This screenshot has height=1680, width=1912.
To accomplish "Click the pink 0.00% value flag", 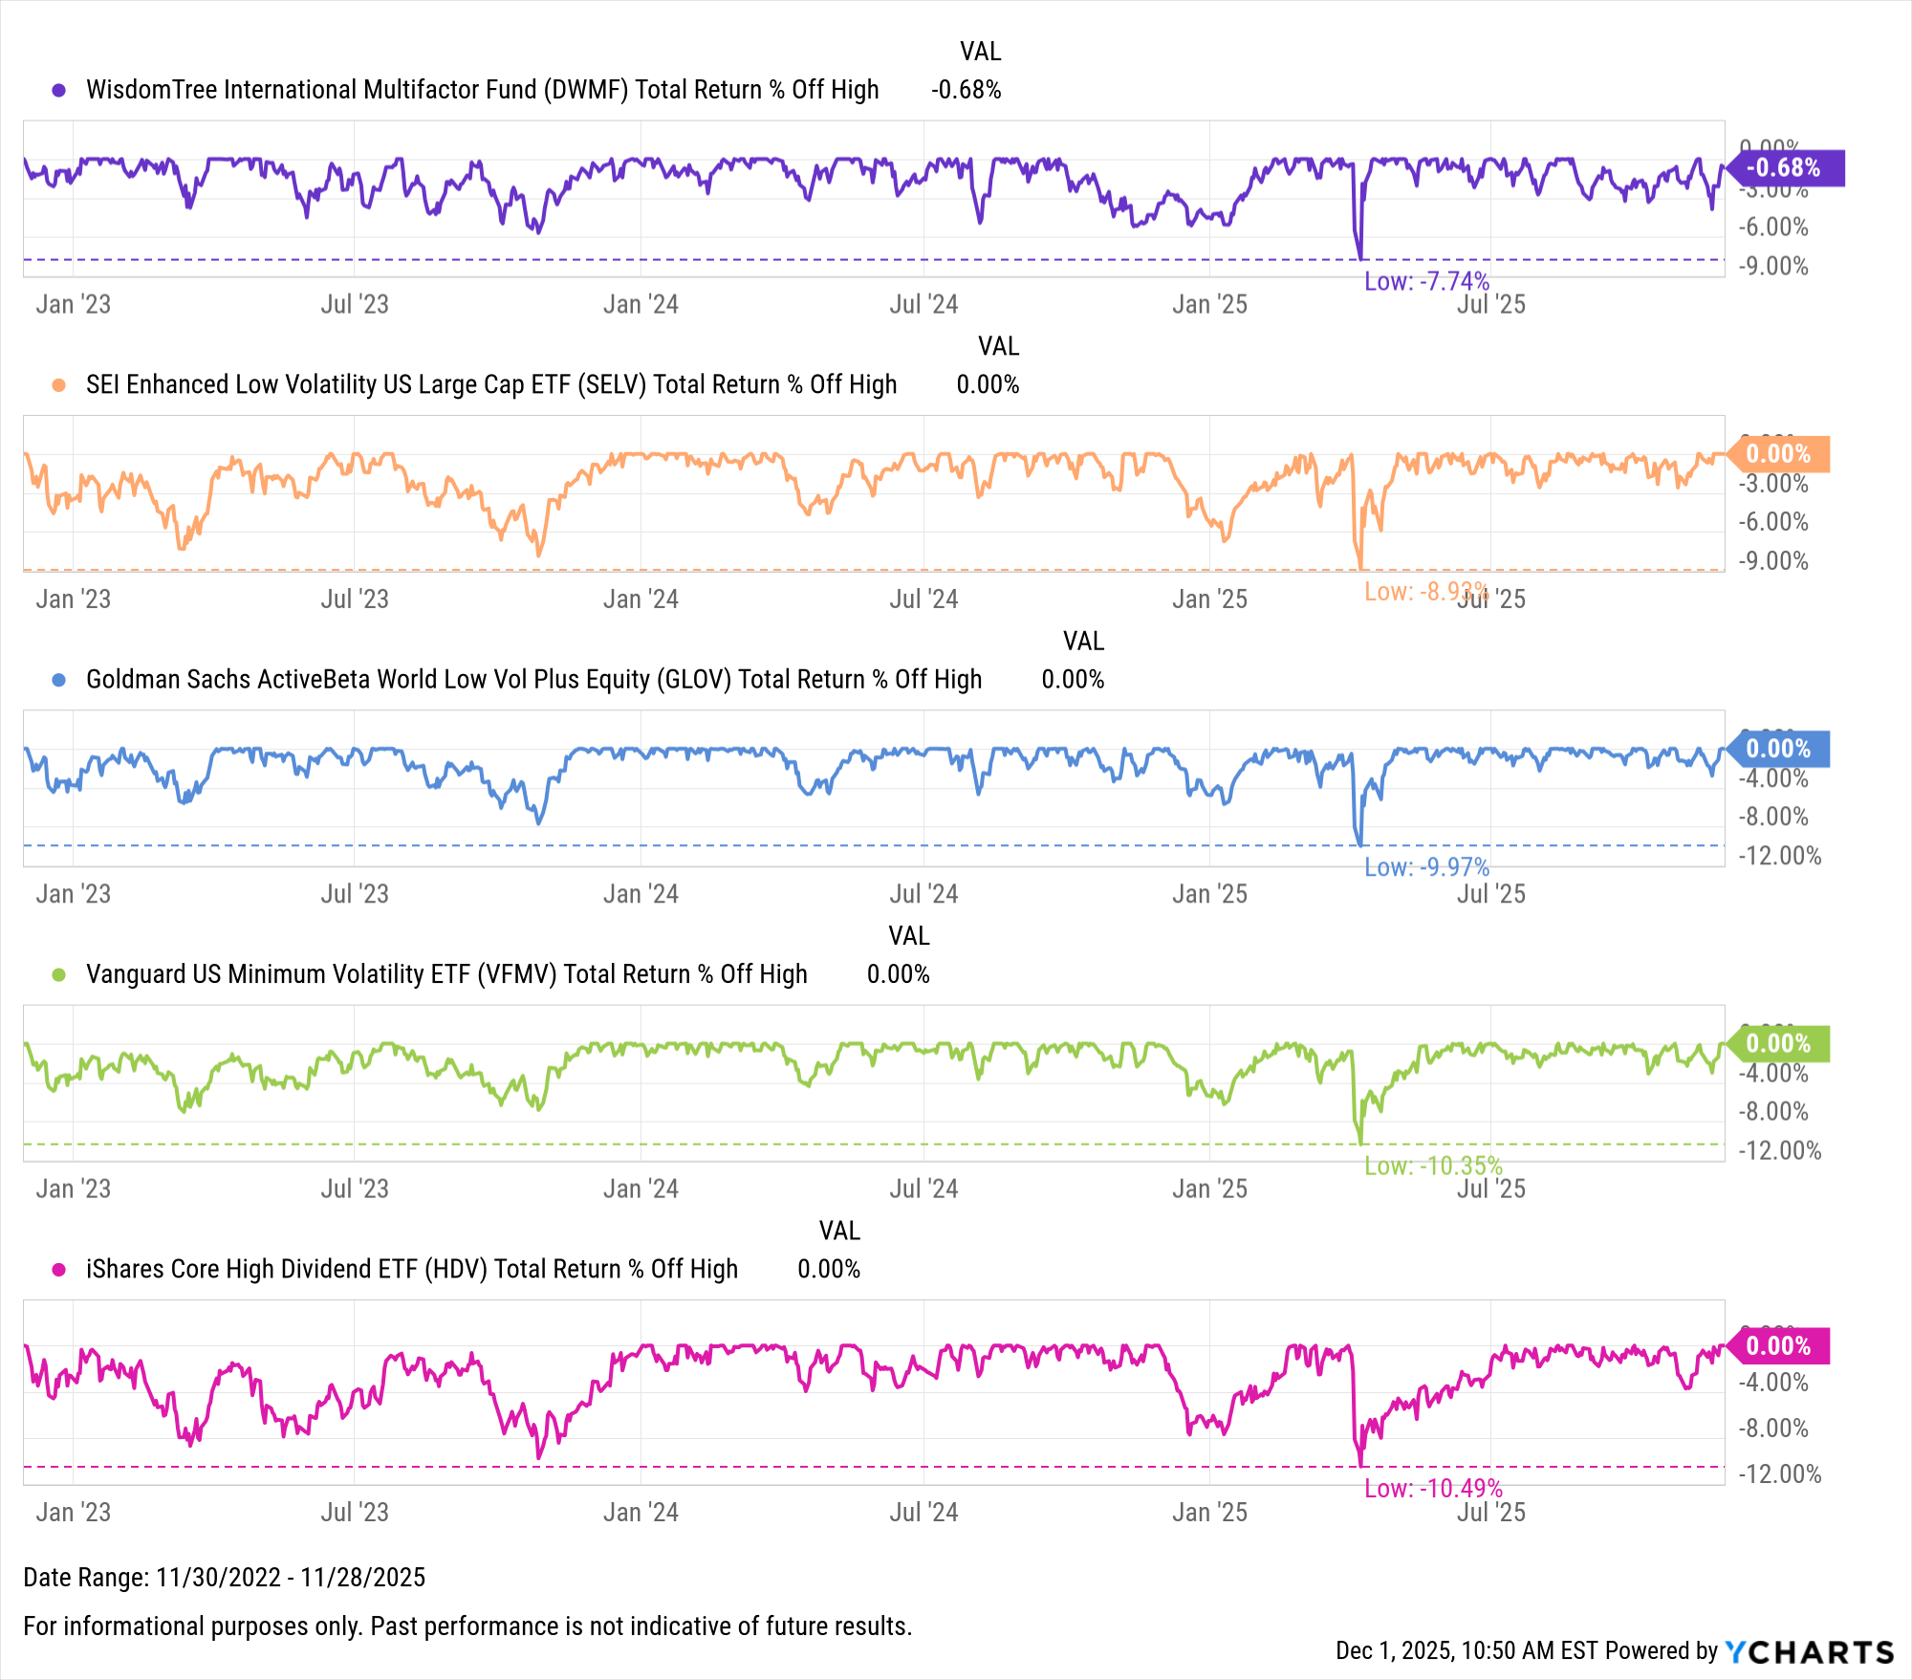I will pos(1778,1346).
